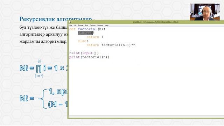
Task: Click the piecewise N! formula on slide
Action: [x=44, y=99]
